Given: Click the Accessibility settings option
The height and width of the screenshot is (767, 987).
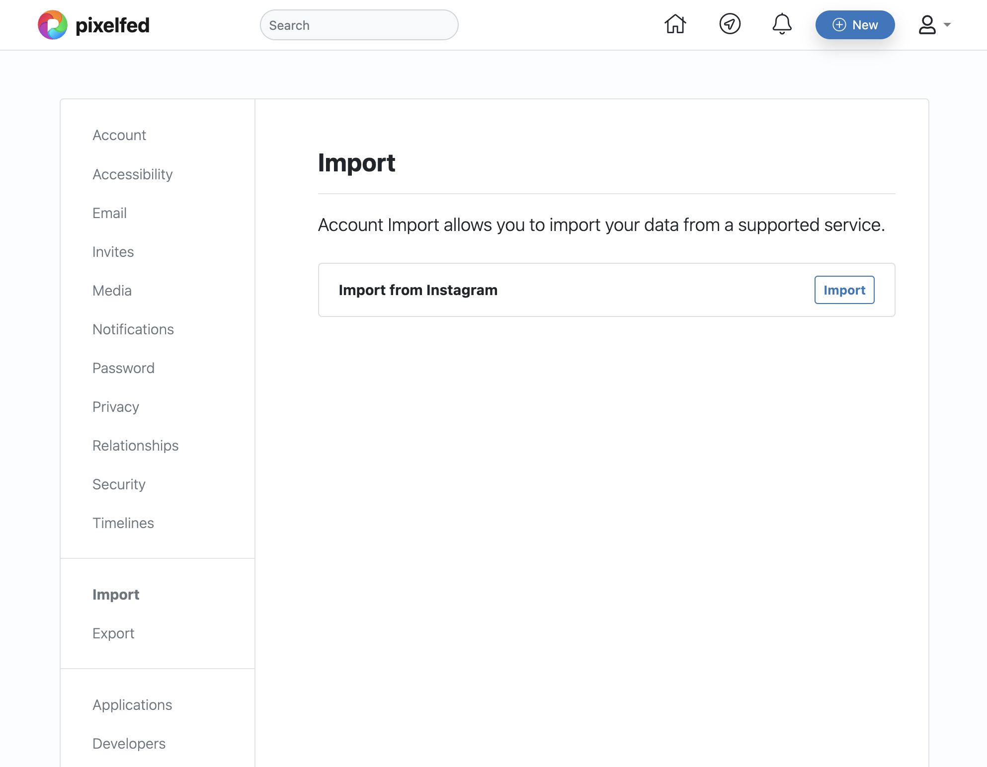Looking at the screenshot, I should coord(132,174).
